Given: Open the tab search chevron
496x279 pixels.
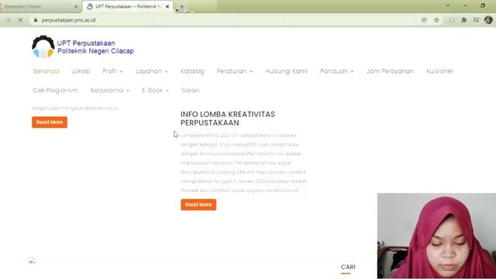Looking at the screenshot, I should pyautogui.click(x=448, y=5).
